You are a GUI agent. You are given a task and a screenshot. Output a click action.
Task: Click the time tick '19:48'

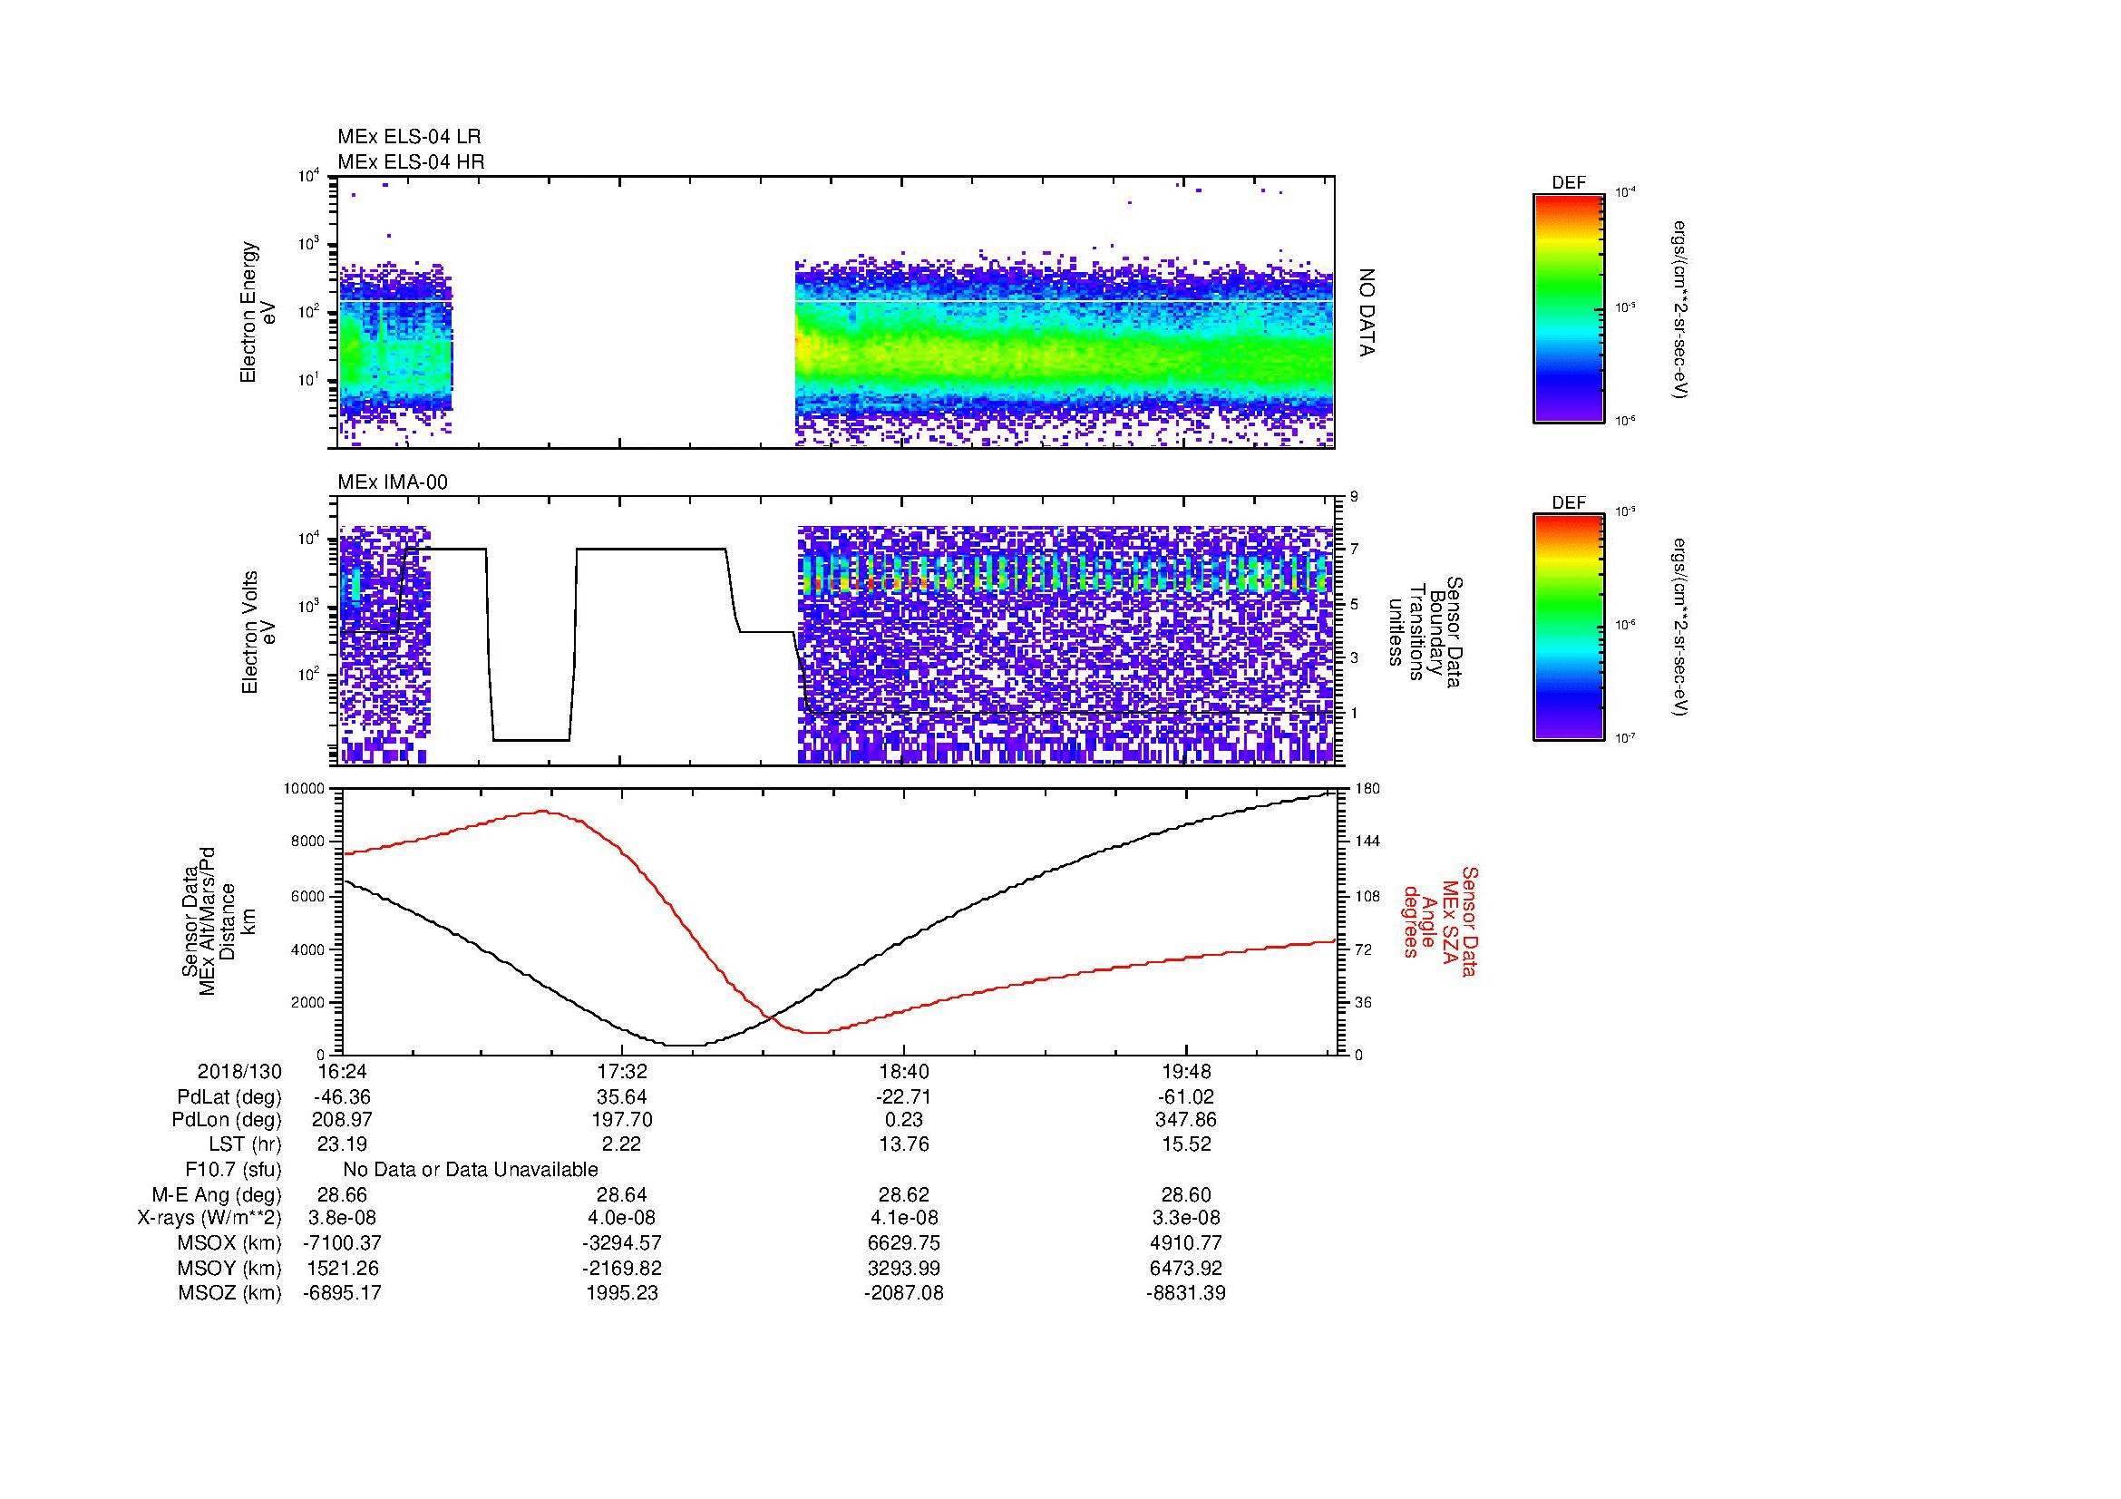tap(1186, 1071)
